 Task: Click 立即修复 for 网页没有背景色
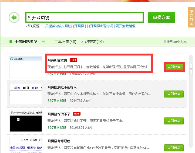[174, 148]
